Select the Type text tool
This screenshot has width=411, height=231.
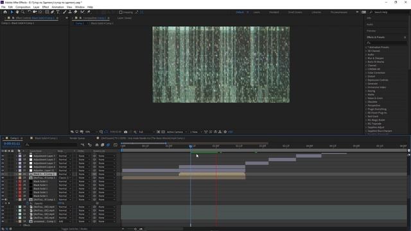[58, 12]
